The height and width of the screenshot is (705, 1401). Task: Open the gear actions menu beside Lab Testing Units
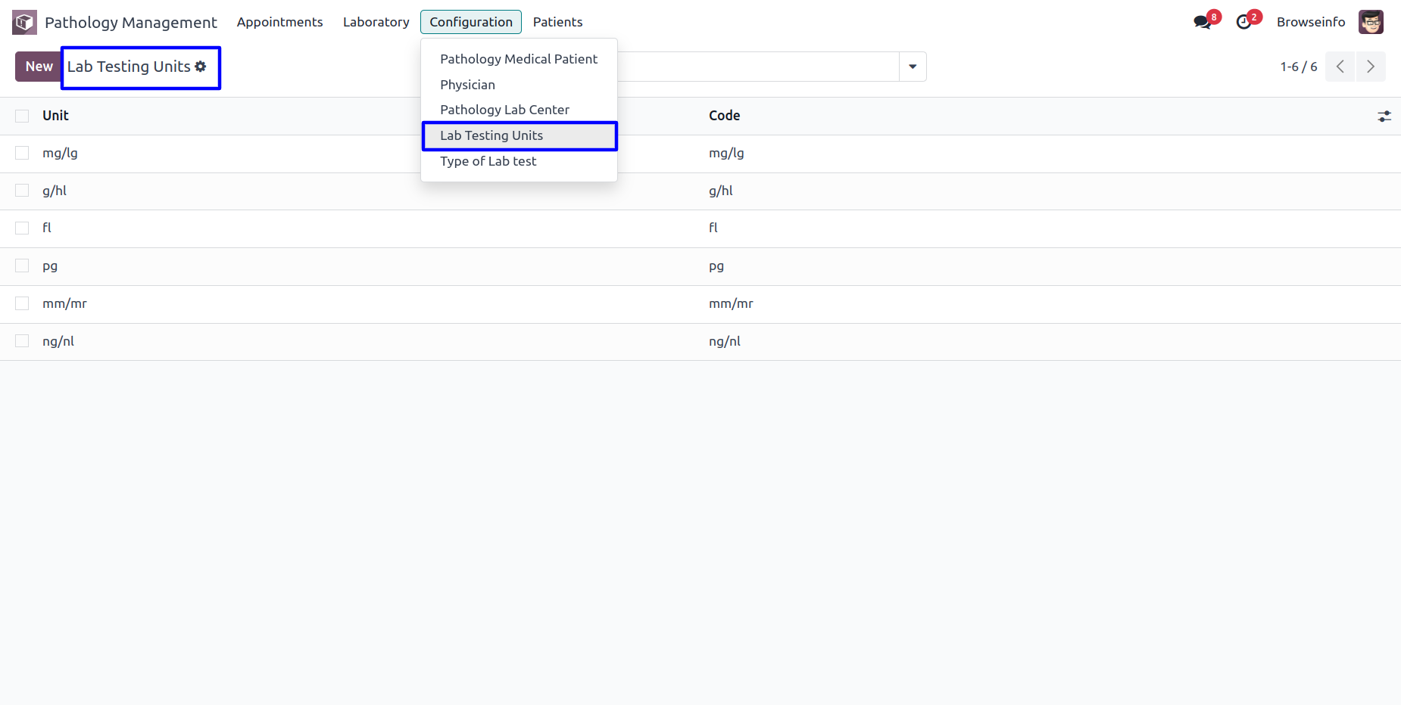(201, 67)
